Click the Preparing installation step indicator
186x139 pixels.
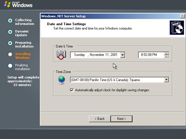(10, 43)
